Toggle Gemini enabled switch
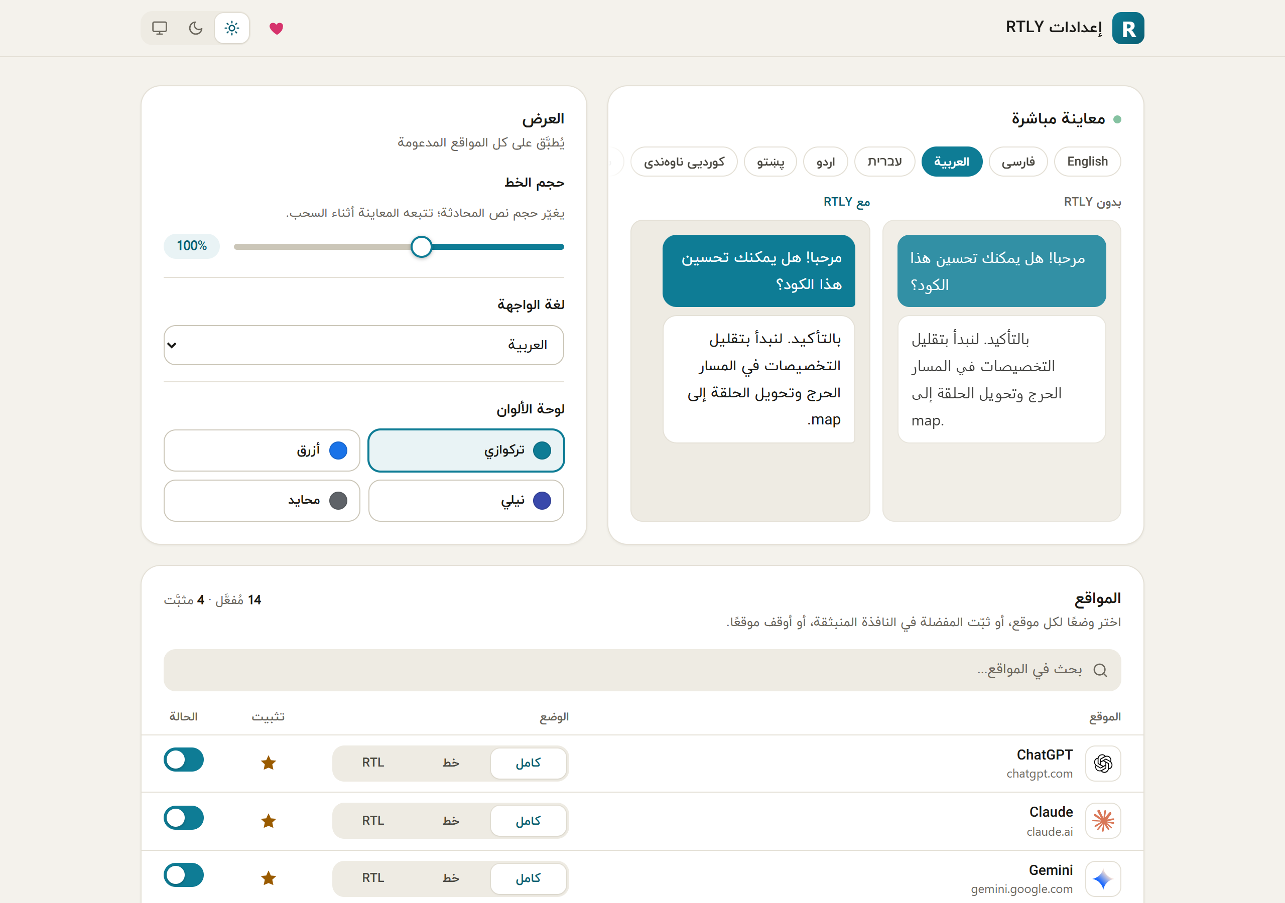Image resolution: width=1285 pixels, height=903 pixels. point(184,875)
